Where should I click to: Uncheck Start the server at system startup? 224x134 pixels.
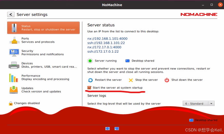89,88
